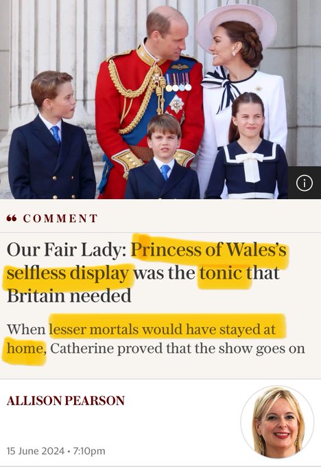Screen dimensions: 321x467
Task: Click the '7:10pm' timestamp
Action: tap(89, 451)
